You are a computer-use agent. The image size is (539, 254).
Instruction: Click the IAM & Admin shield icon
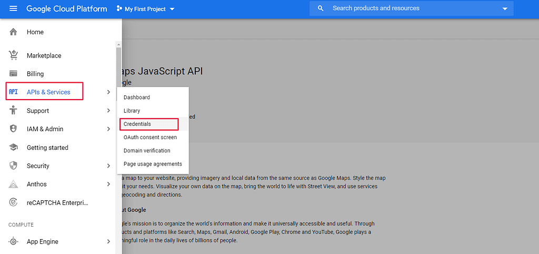(x=14, y=129)
